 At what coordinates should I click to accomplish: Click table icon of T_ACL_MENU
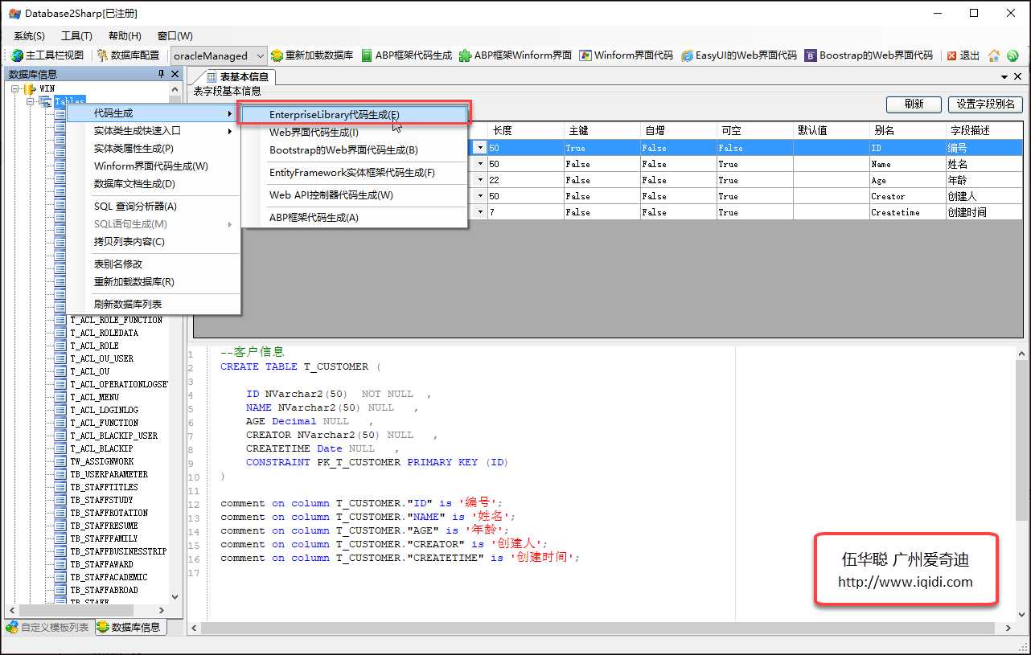(60, 397)
